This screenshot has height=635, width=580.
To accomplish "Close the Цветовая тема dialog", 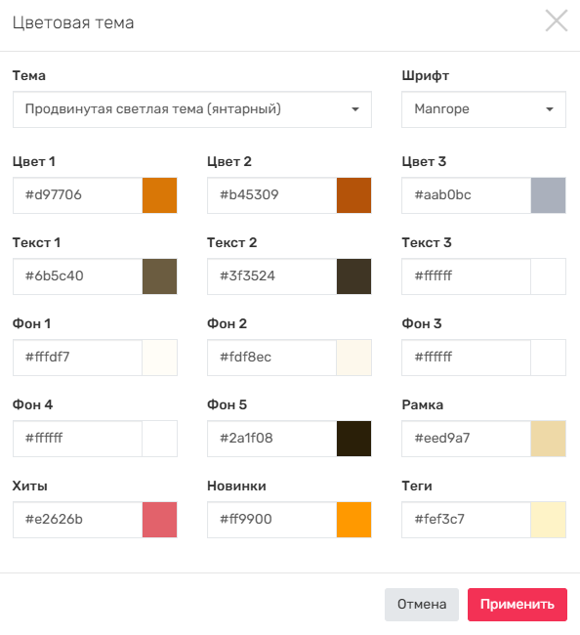I will point(557,21).
